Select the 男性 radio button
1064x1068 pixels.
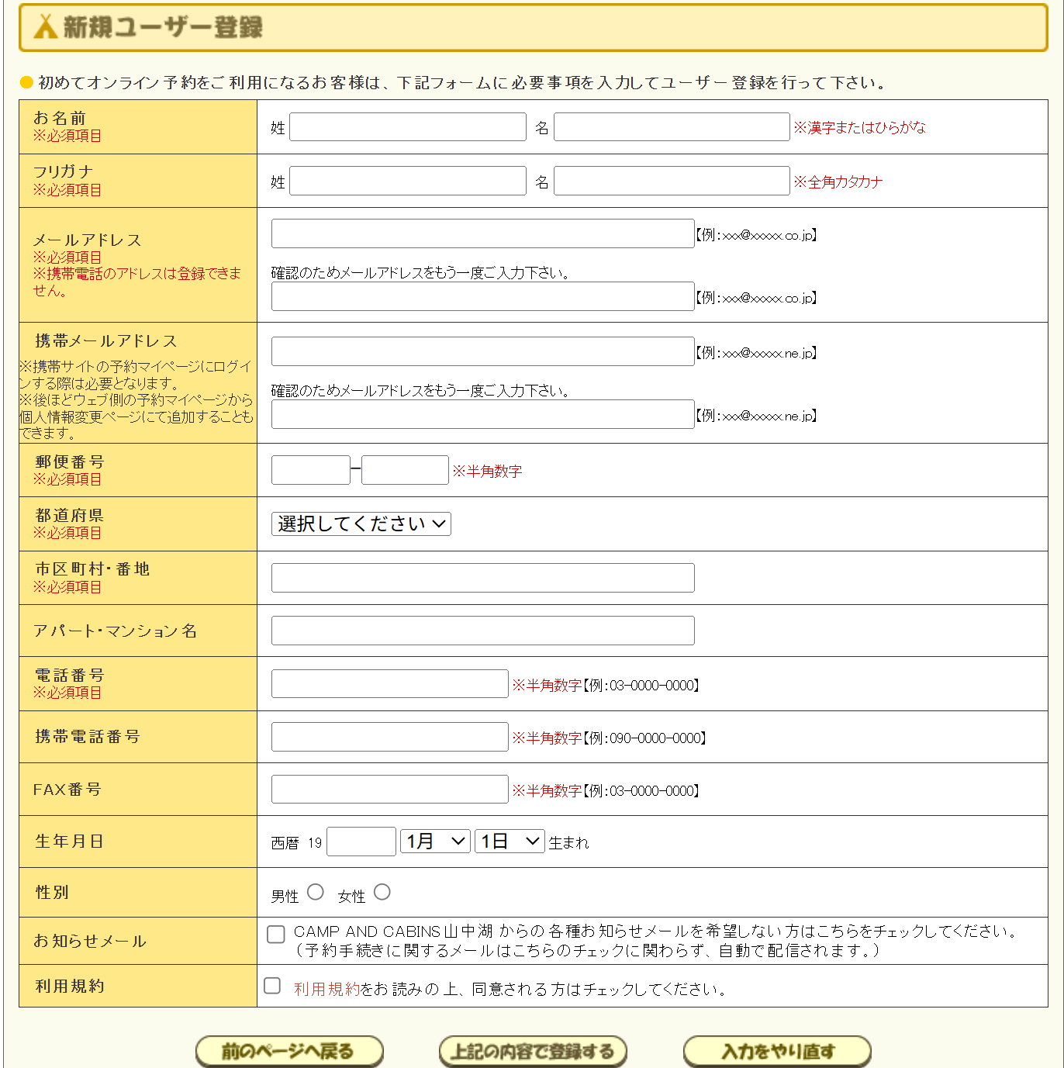tap(315, 893)
